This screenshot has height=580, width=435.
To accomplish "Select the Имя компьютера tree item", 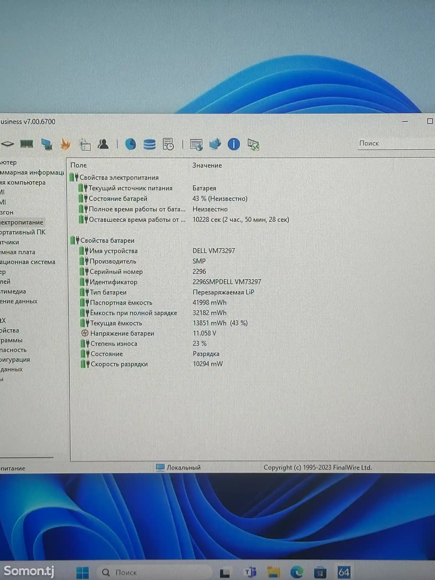I will [23, 182].
